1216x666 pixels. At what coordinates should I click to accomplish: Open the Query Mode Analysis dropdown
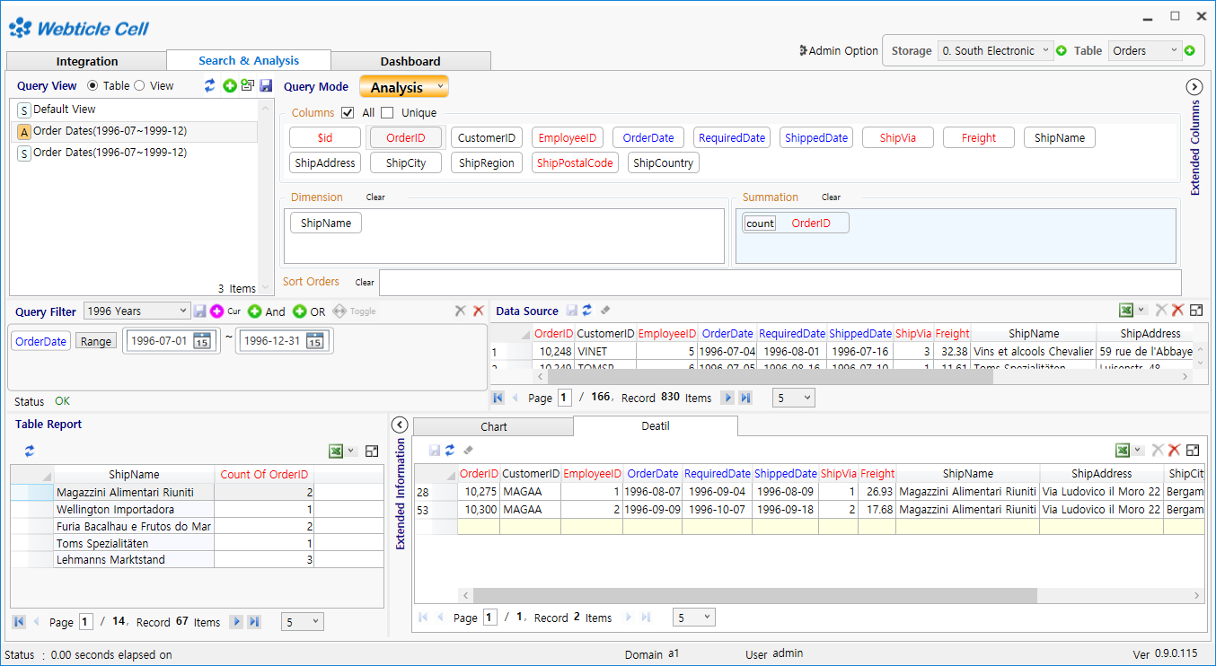pyautogui.click(x=403, y=87)
